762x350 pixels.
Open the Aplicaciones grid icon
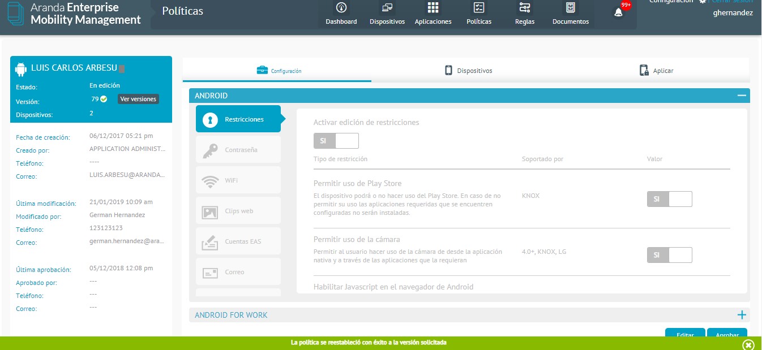(433, 8)
